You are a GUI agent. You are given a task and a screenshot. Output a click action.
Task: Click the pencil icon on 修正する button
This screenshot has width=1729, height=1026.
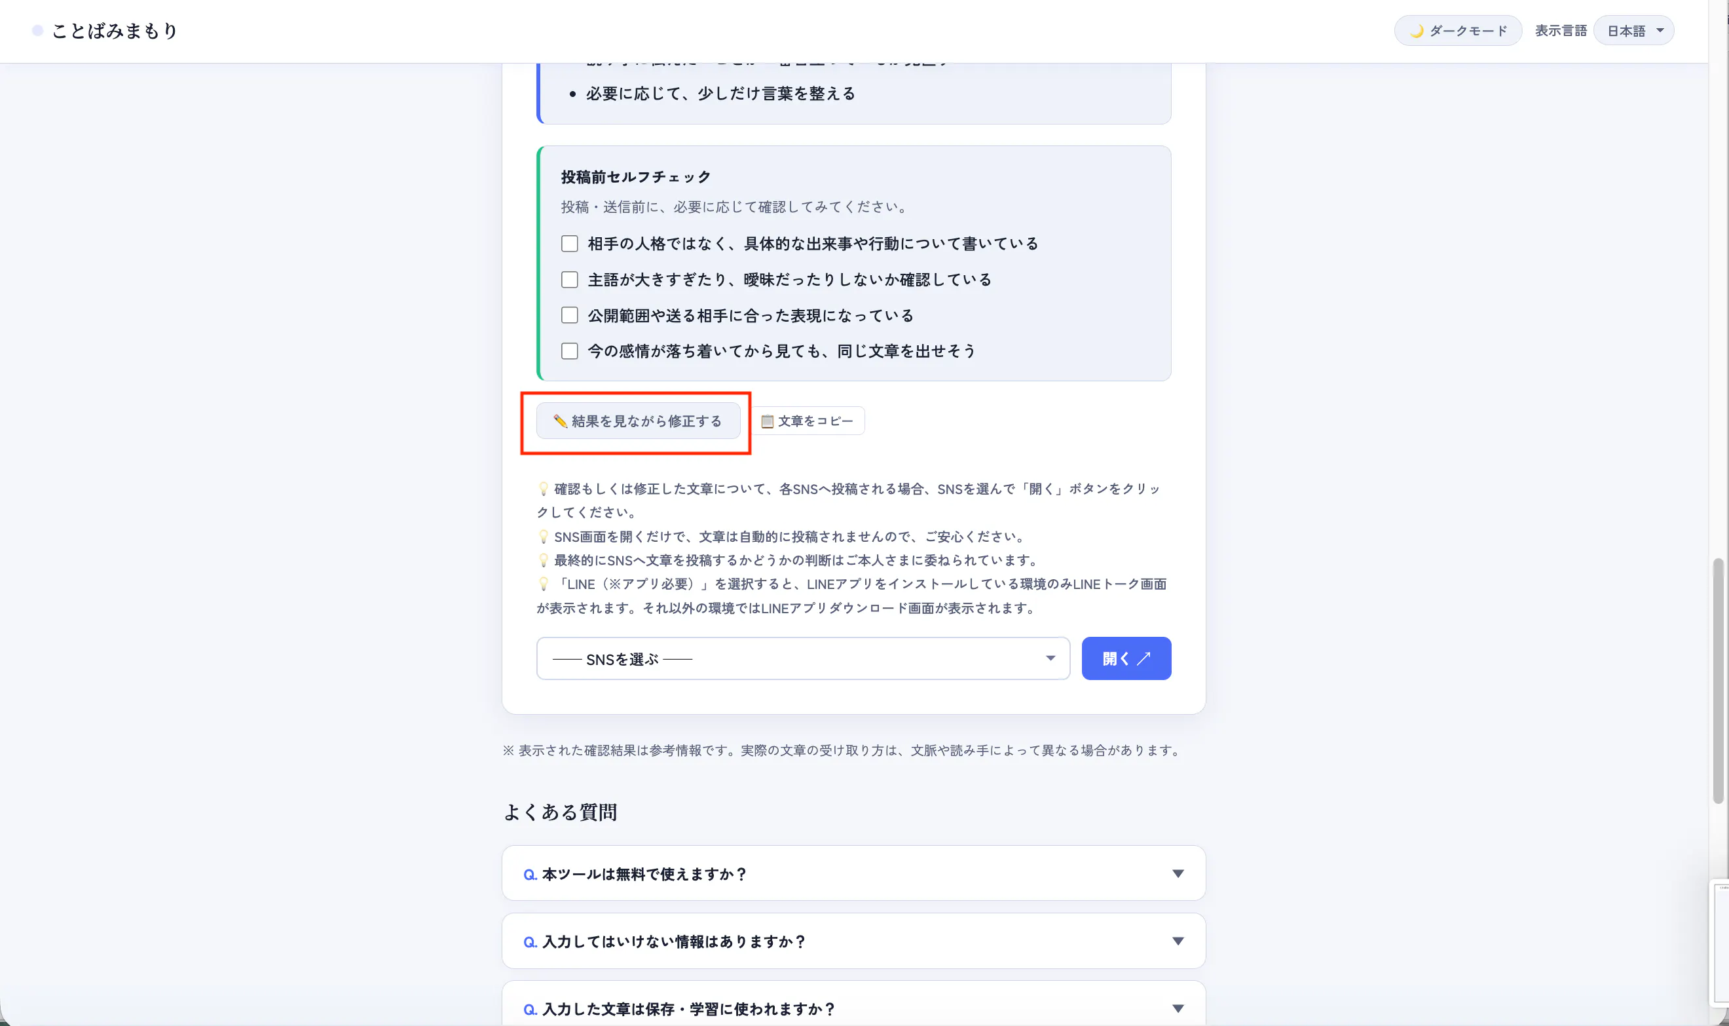click(560, 421)
